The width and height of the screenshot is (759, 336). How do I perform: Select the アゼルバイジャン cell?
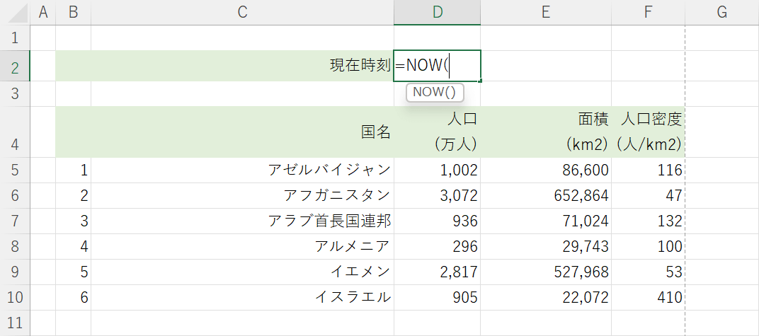coord(242,170)
